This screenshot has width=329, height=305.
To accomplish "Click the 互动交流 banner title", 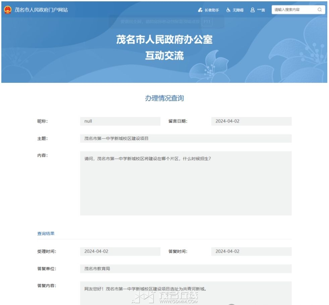I will [x=164, y=55].
